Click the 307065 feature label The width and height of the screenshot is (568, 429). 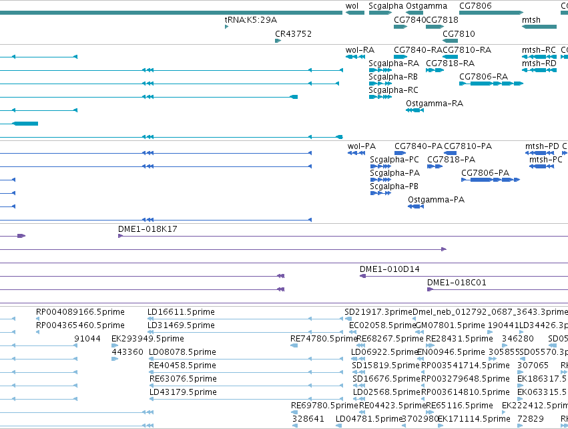tap(533, 366)
